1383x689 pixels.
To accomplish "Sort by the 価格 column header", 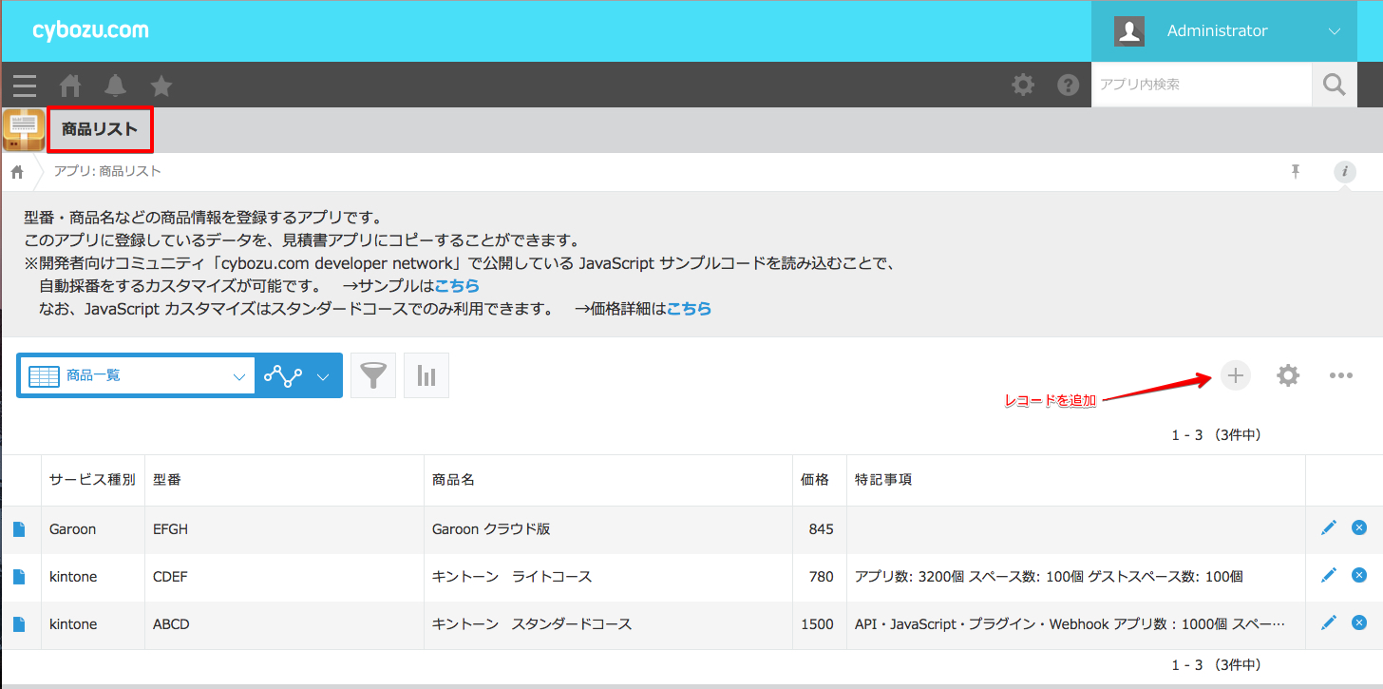I will (x=815, y=480).
